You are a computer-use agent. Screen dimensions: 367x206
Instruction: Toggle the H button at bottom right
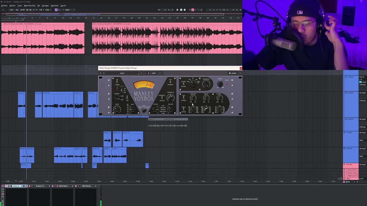354,182
